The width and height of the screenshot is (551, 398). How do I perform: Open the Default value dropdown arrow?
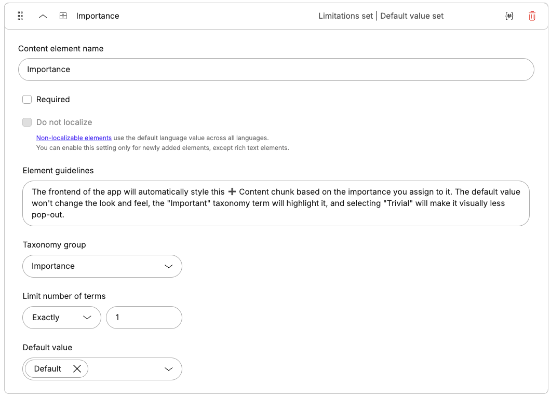click(x=168, y=369)
